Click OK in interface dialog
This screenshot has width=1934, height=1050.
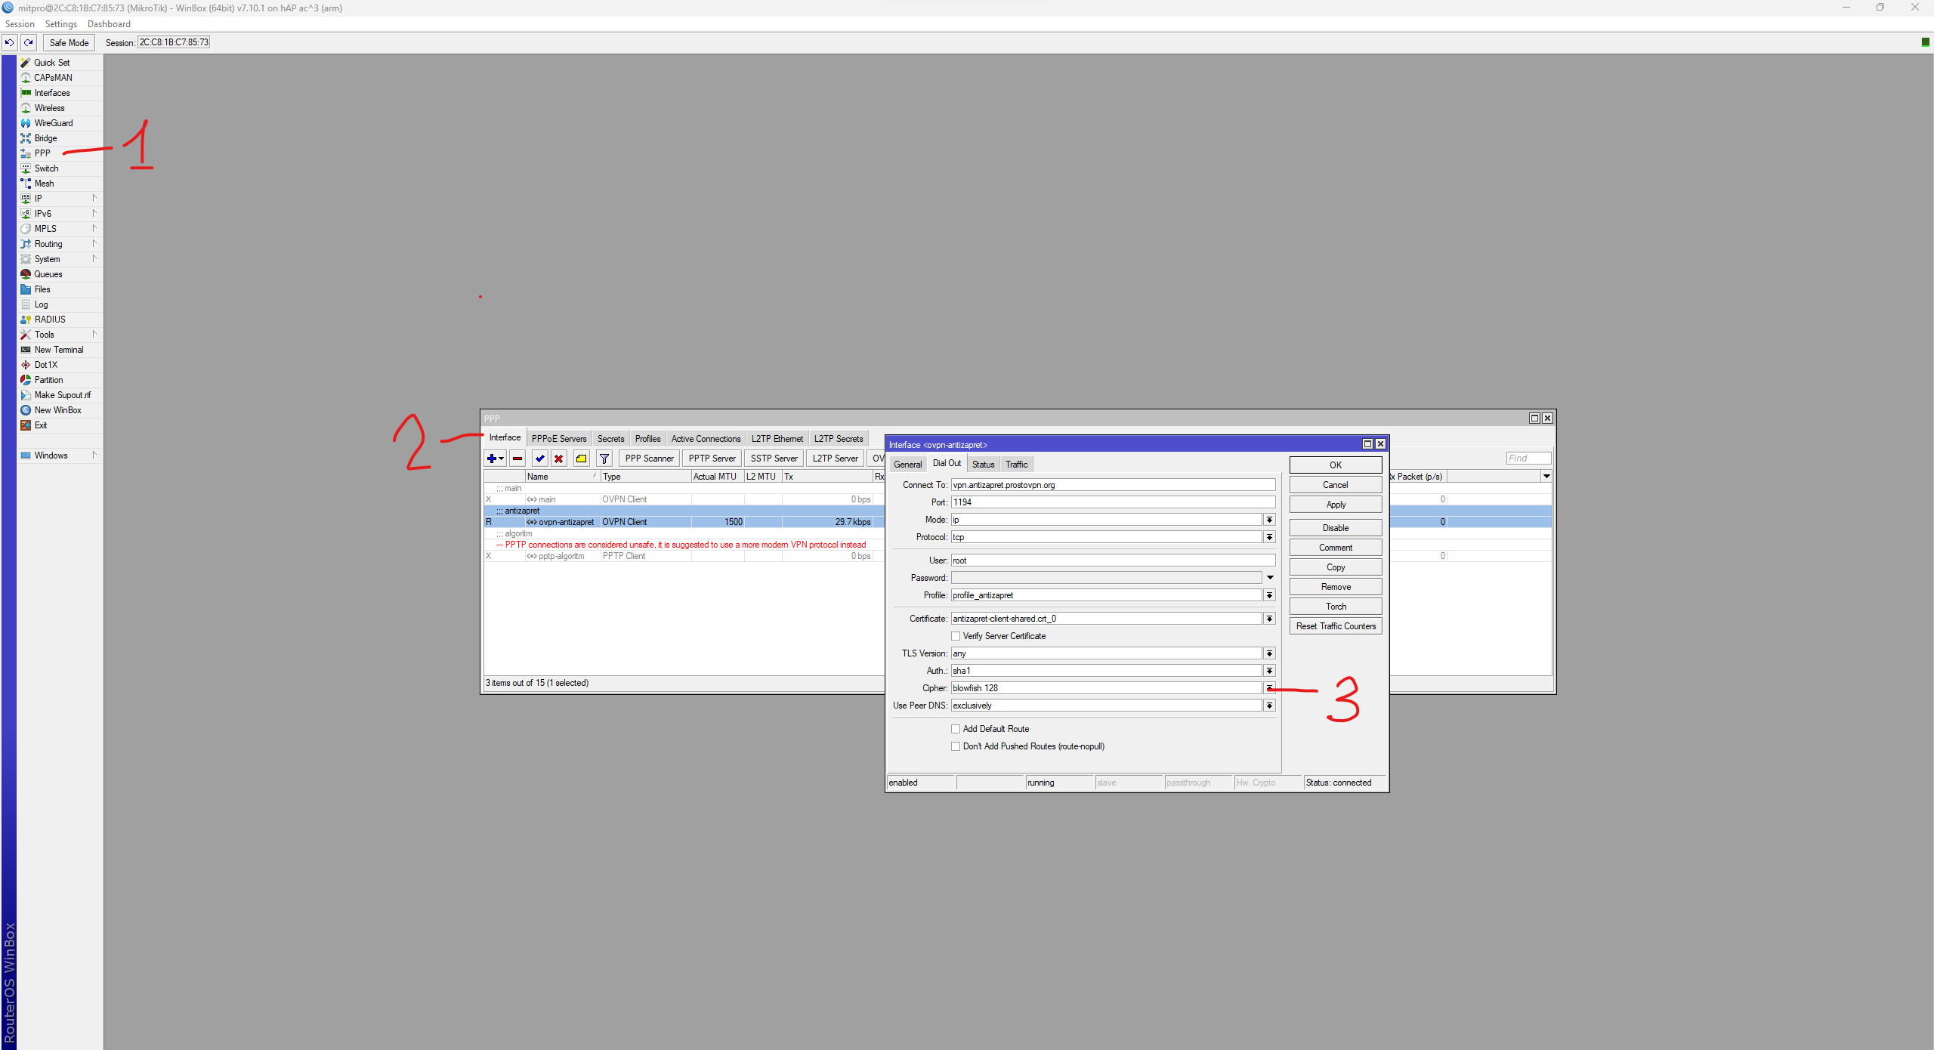1336,465
